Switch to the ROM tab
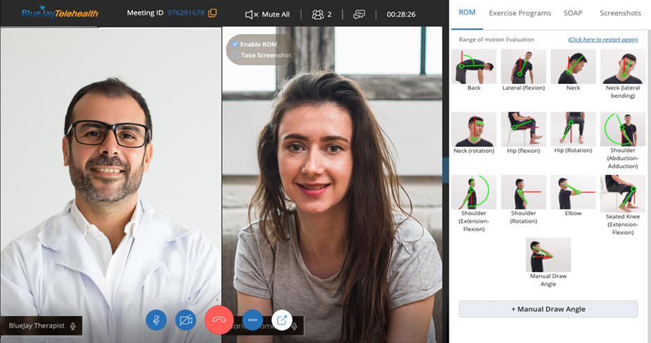This screenshot has width=651, height=343. click(467, 13)
